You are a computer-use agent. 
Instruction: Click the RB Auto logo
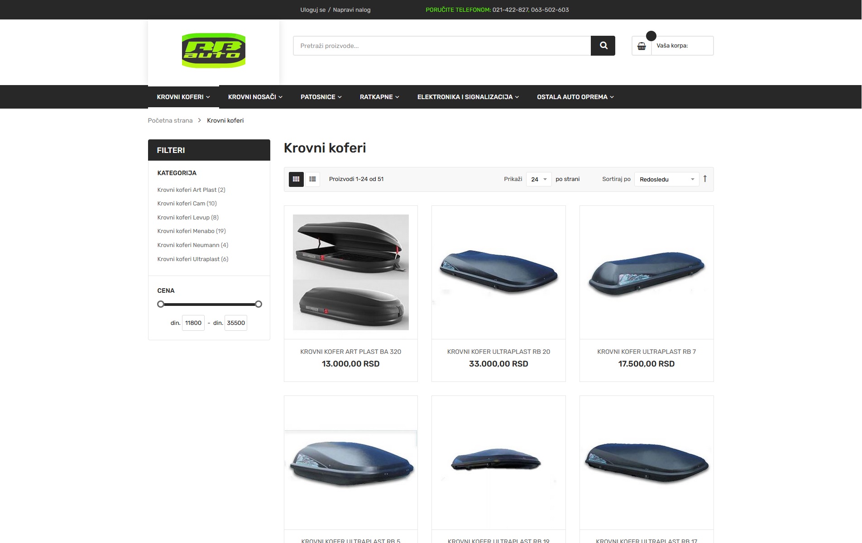pyautogui.click(x=214, y=51)
